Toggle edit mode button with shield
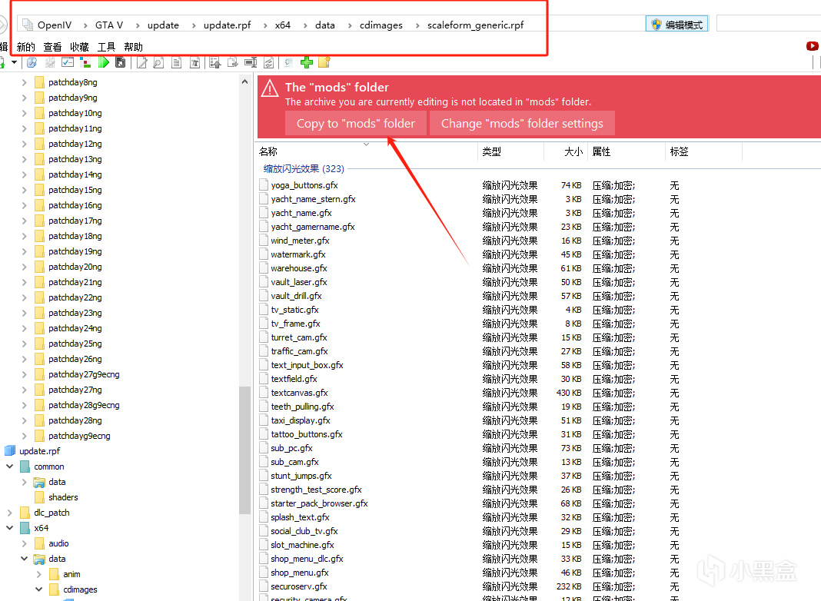 click(x=677, y=25)
